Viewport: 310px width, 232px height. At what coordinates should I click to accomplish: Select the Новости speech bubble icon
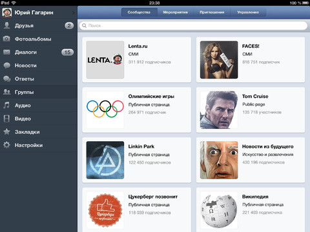point(6,66)
